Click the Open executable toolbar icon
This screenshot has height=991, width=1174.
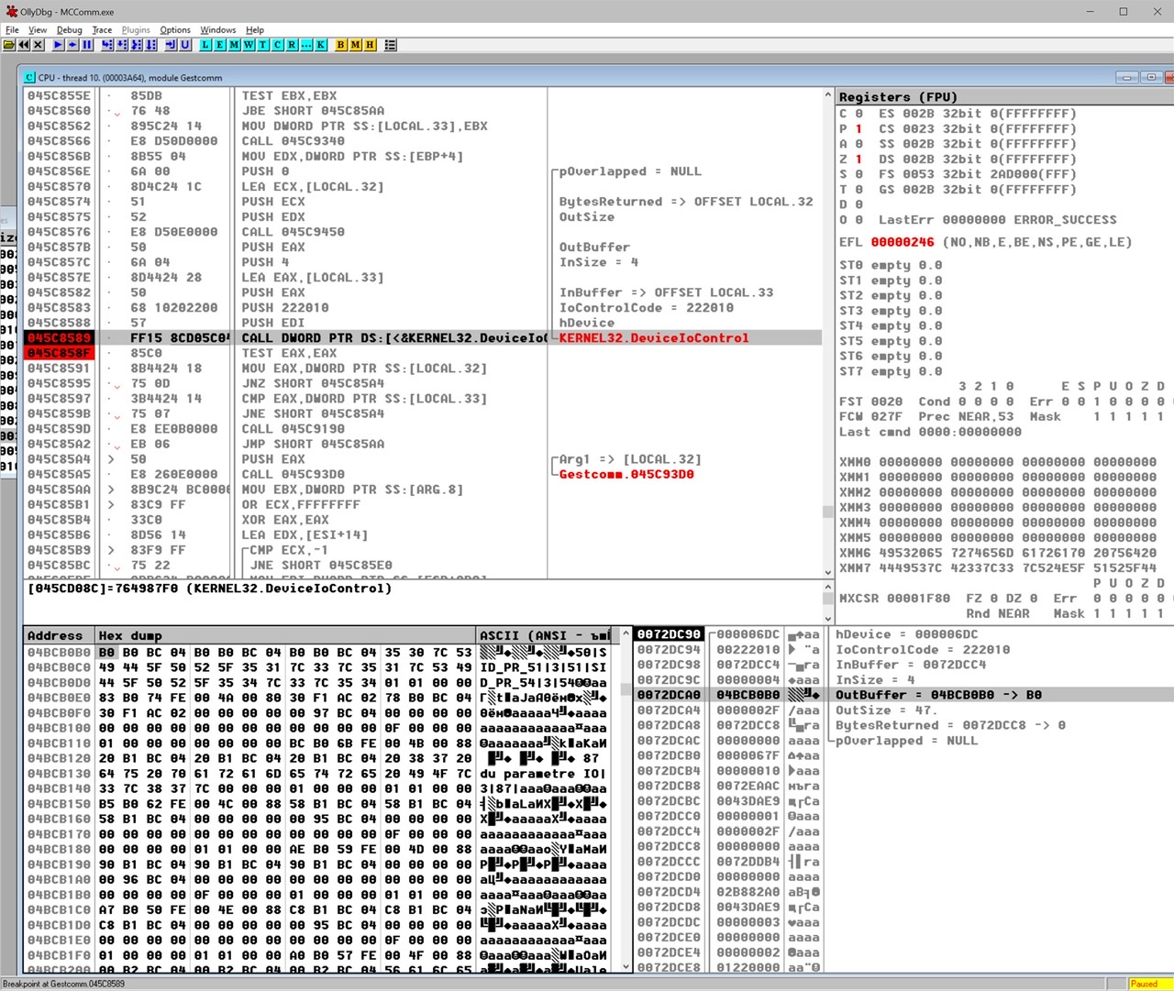[x=8, y=45]
